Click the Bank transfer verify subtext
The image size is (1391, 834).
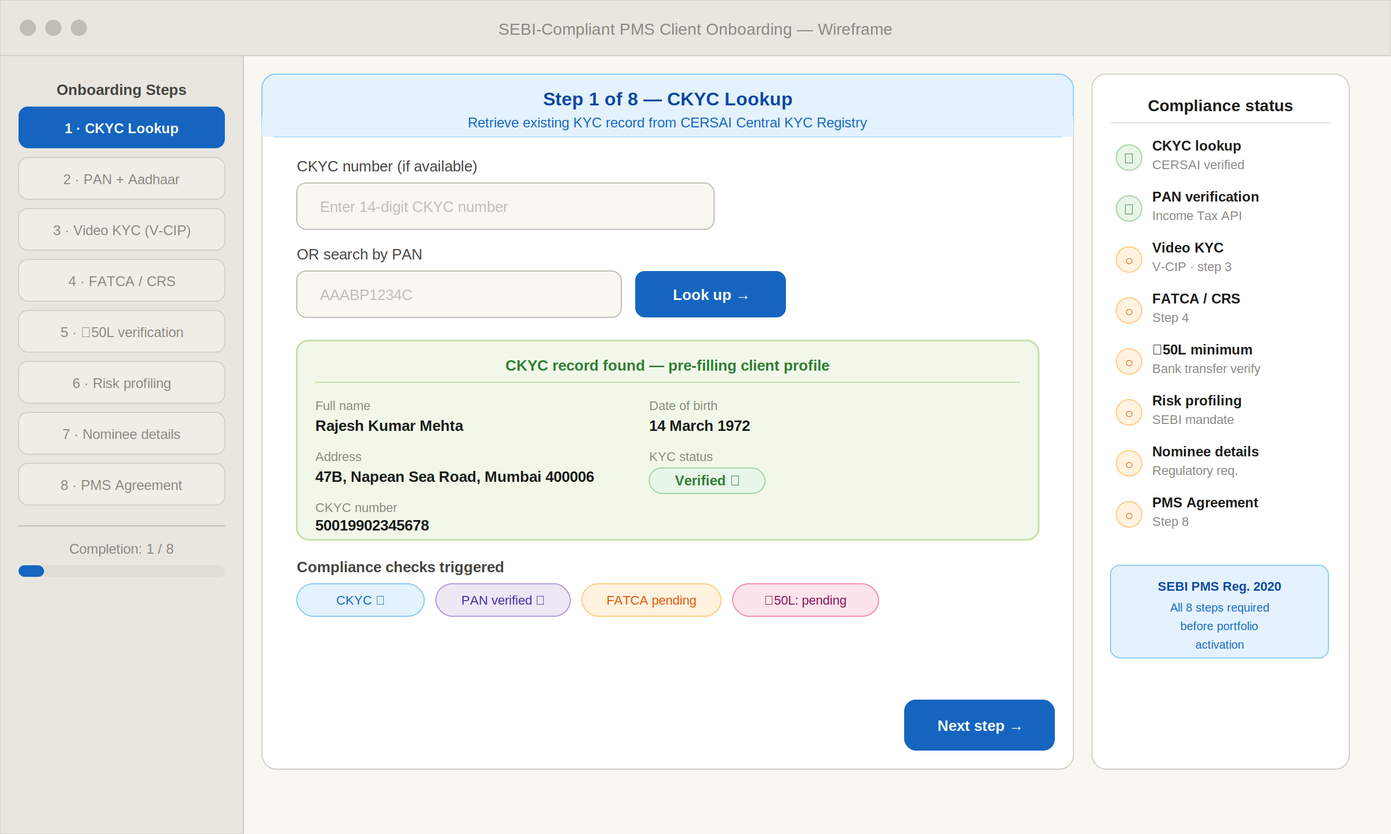coord(1206,369)
